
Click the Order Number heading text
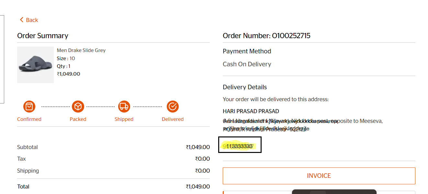(266, 36)
